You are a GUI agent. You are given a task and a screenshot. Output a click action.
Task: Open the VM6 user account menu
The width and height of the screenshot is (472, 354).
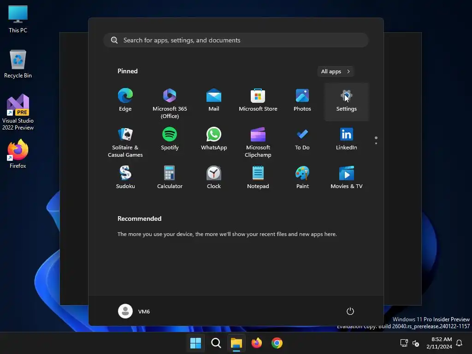point(134,311)
